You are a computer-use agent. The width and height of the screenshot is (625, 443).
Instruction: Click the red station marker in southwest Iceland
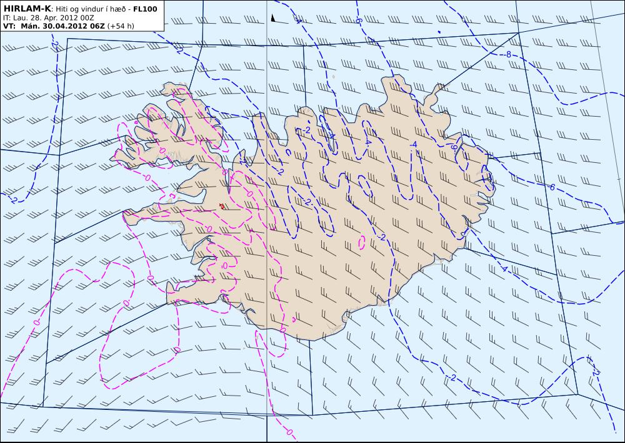click(x=222, y=206)
